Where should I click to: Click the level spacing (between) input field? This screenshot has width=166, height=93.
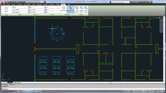[53, 10]
